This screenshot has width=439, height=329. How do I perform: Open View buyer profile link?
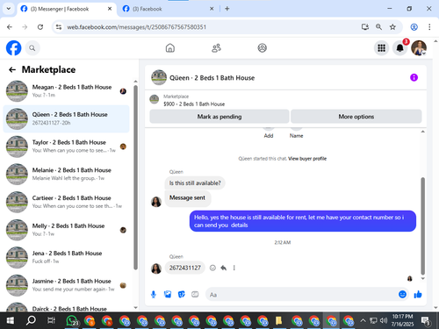pos(307,159)
